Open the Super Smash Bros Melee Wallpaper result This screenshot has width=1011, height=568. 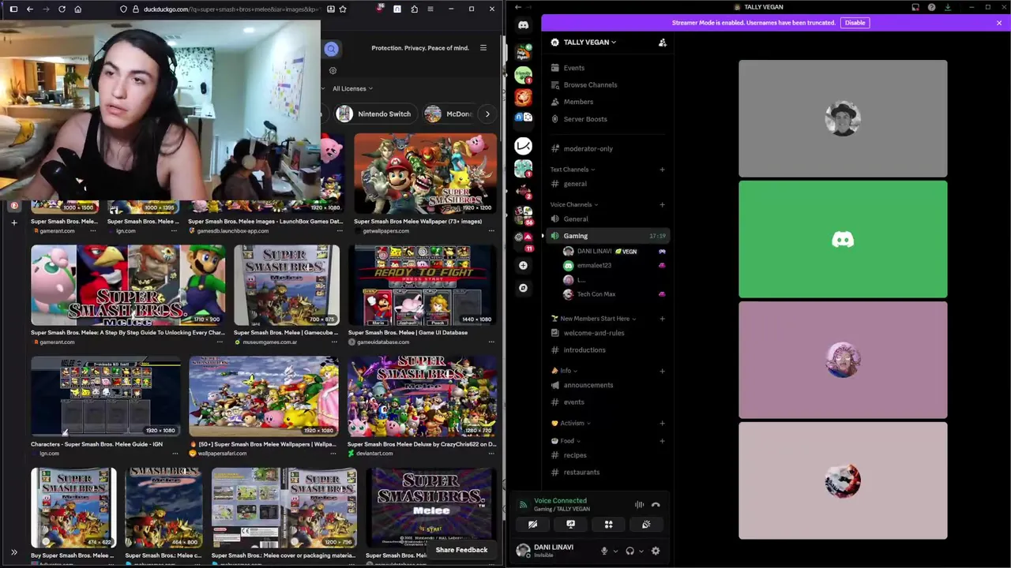pyautogui.click(x=426, y=174)
